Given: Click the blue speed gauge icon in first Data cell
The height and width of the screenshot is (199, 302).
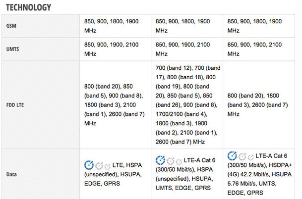Looking at the screenshot, I should pyautogui.click(x=89, y=165).
